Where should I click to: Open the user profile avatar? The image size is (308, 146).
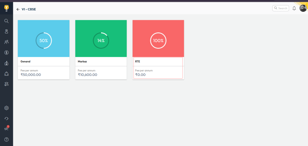pos(303,8)
